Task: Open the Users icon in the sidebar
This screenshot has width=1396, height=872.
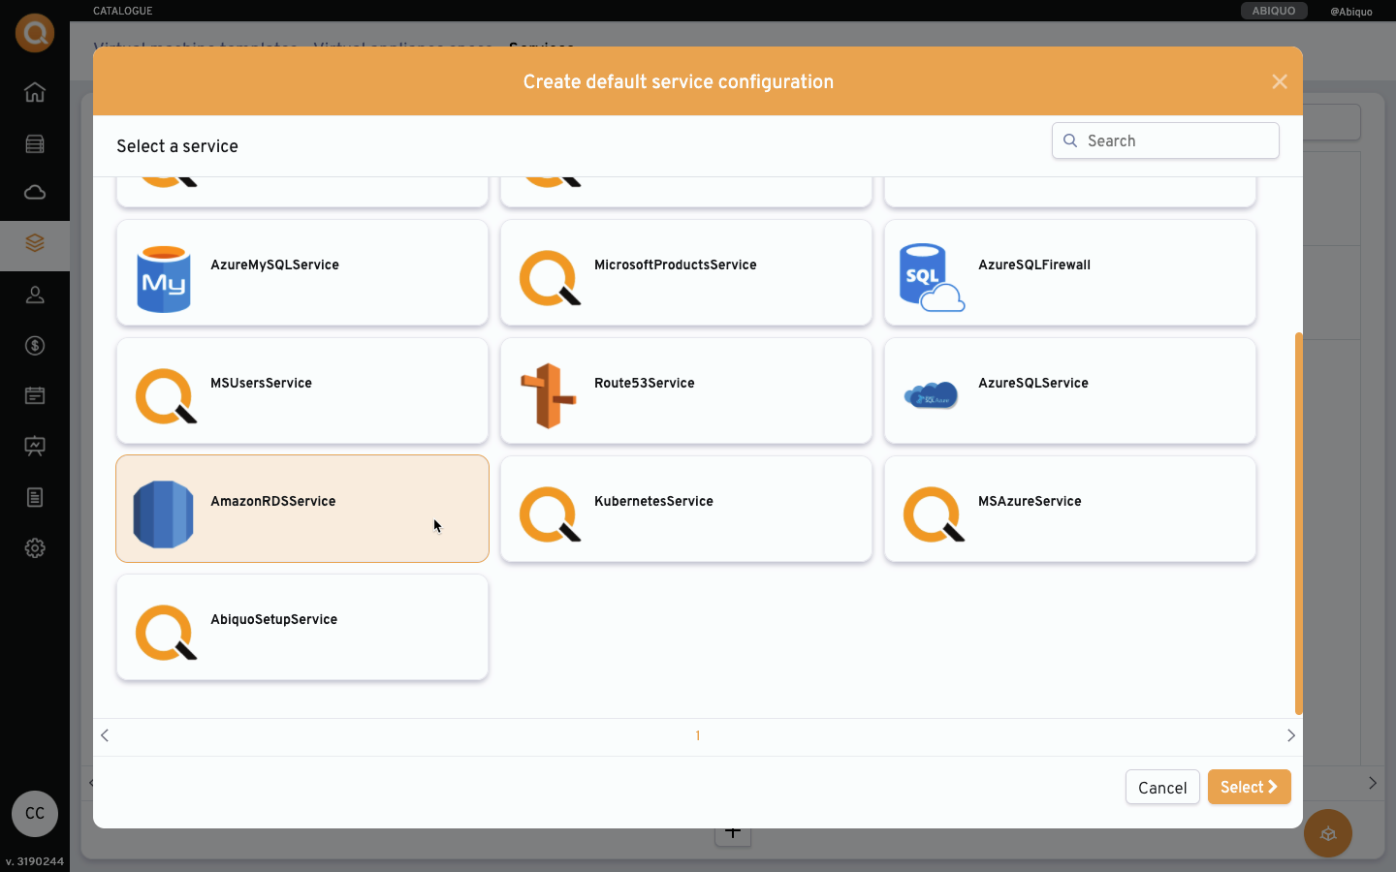Action: coord(35,295)
